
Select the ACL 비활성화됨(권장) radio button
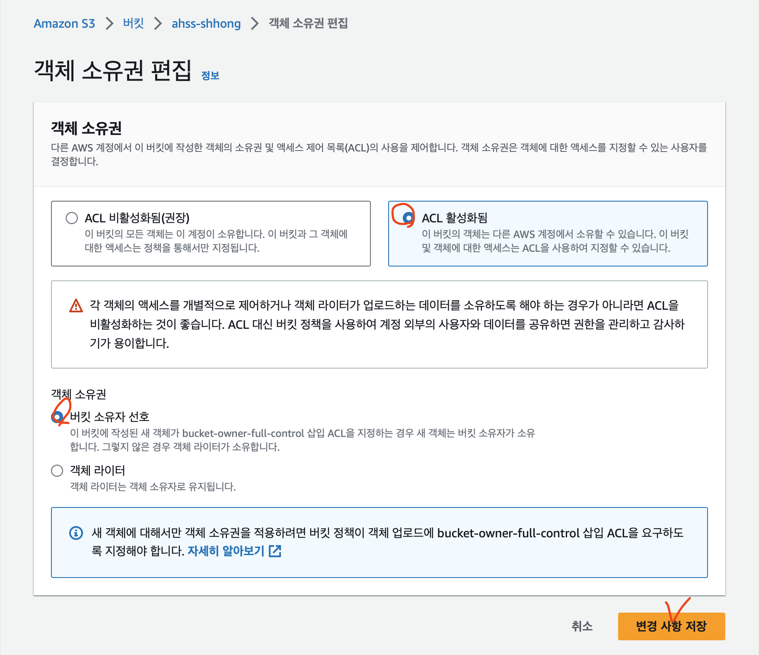pyautogui.click(x=72, y=218)
